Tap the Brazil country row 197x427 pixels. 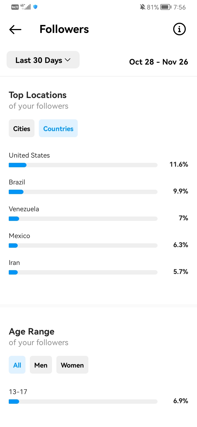99,187
